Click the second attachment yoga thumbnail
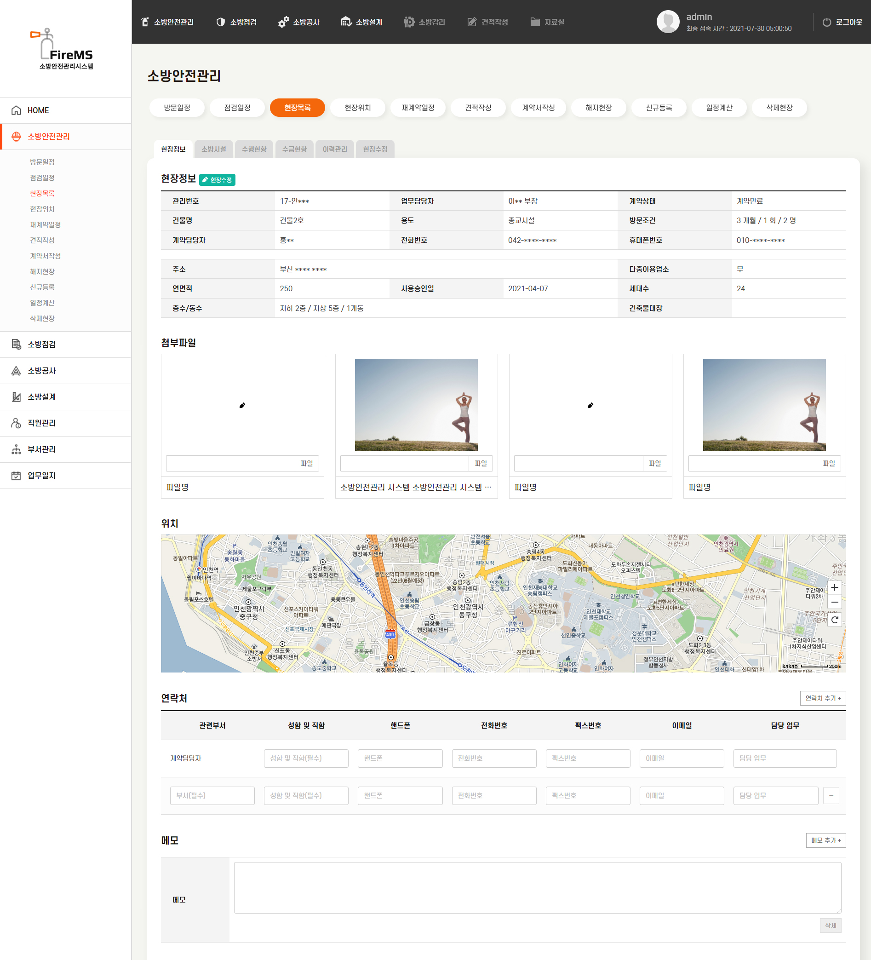The height and width of the screenshot is (960, 871). tap(416, 405)
